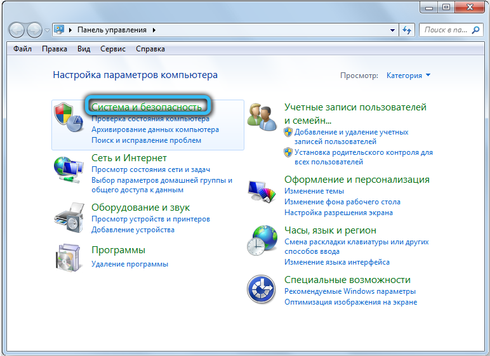Close the Control Panel window

tap(470, 7)
